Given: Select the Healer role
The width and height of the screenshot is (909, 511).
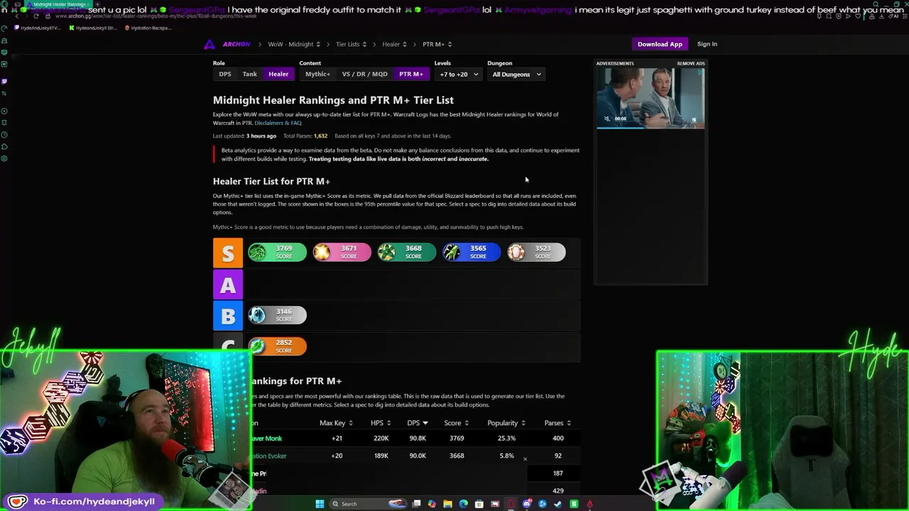Looking at the screenshot, I should tap(278, 74).
